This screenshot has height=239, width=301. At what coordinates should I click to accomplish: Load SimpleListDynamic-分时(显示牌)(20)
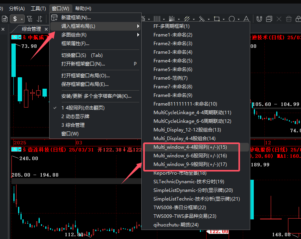(x=196, y=190)
